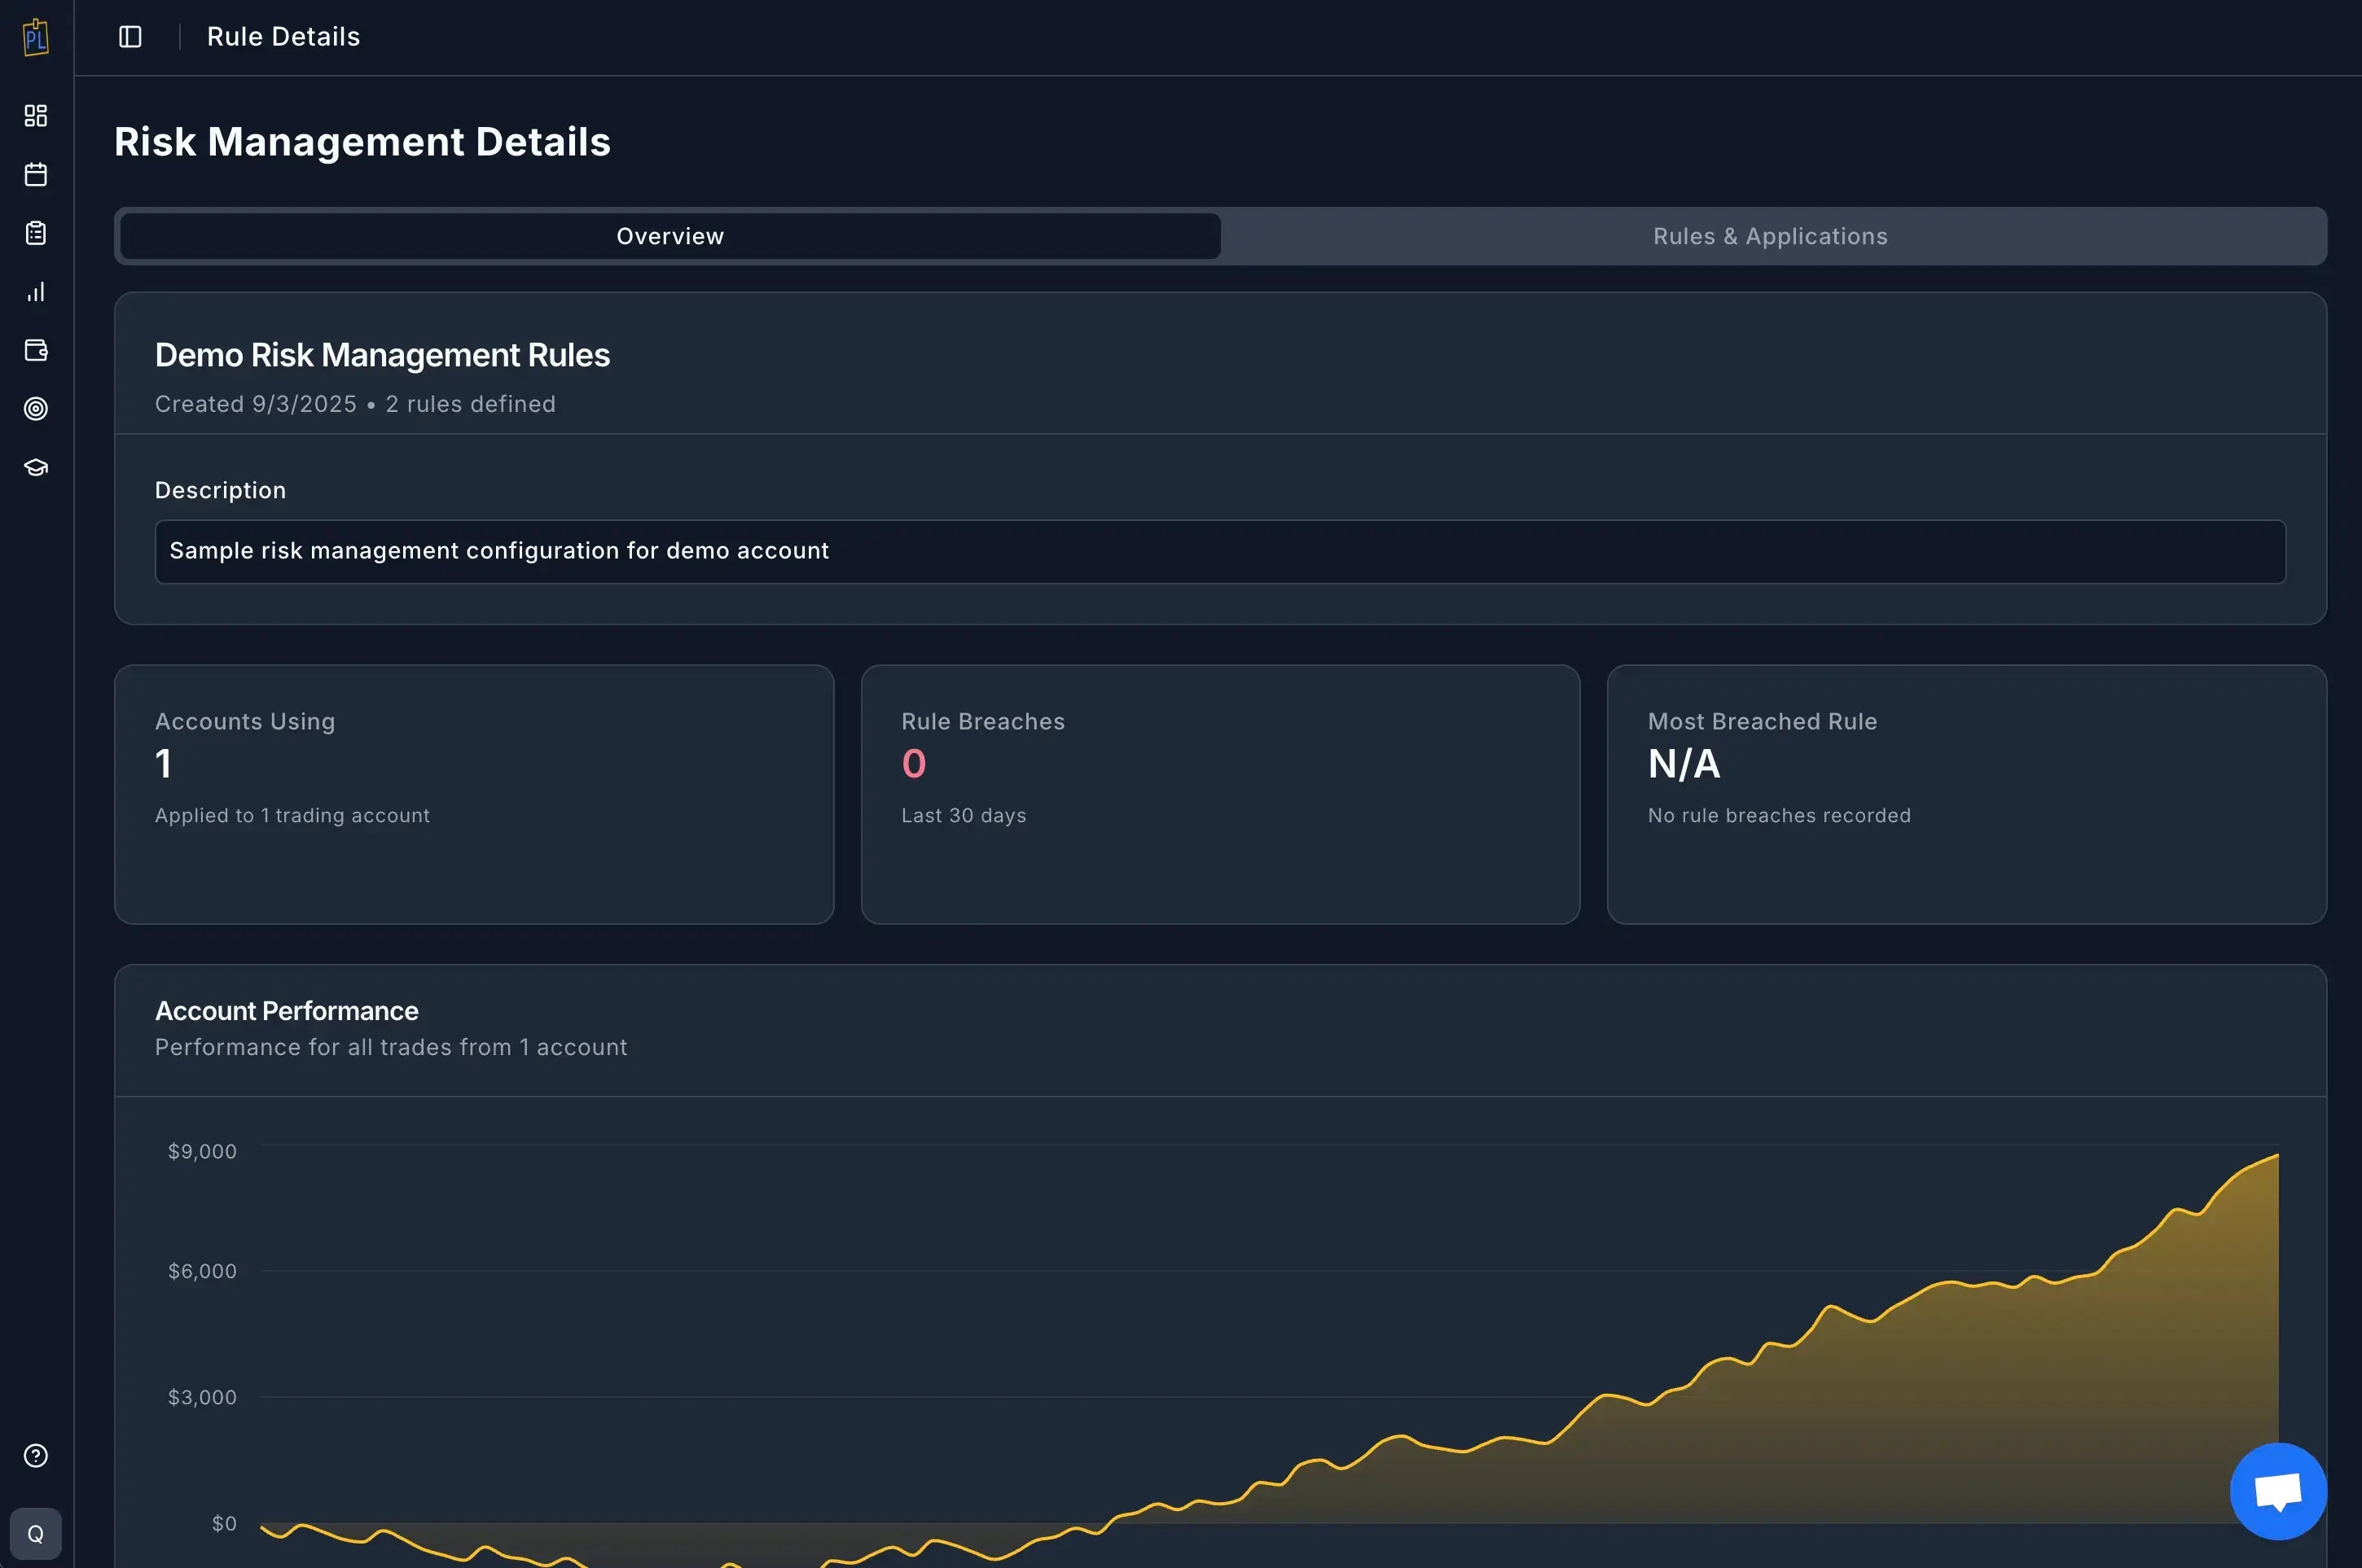This screenshot has width=2362, height=1568.
Task: Click the Rule Breaches stat card
Action: pos(1219,794)
